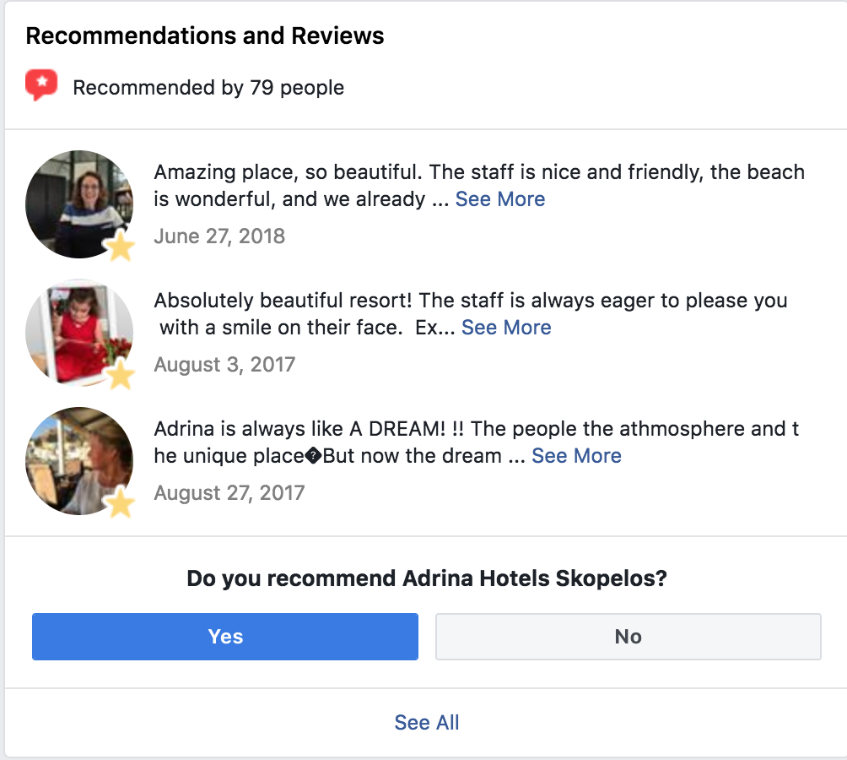
Task: Expand the "Adrina is always like A DREAM" review
Action: [576, 456]
